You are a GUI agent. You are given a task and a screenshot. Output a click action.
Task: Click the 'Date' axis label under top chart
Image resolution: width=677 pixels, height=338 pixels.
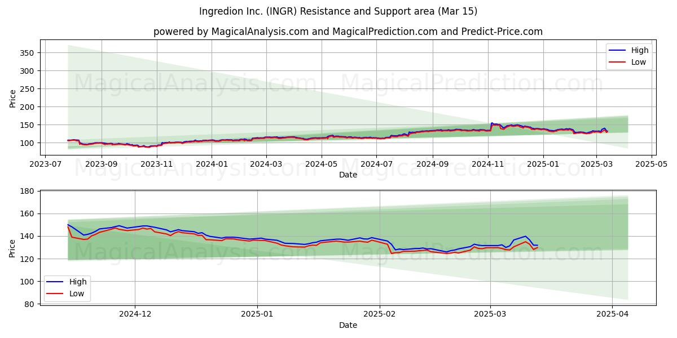[348, 175]
